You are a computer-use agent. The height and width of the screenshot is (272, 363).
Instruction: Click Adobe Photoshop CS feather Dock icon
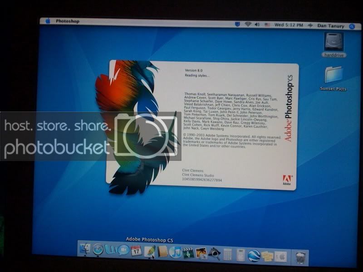tap(150, 251)
